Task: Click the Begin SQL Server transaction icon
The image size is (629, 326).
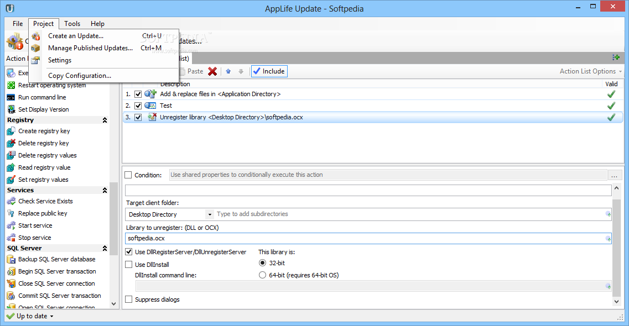Action: [x=11, y=271]
